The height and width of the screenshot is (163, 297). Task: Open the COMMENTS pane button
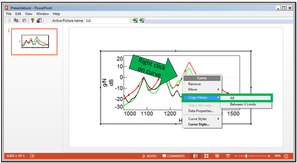174,156
